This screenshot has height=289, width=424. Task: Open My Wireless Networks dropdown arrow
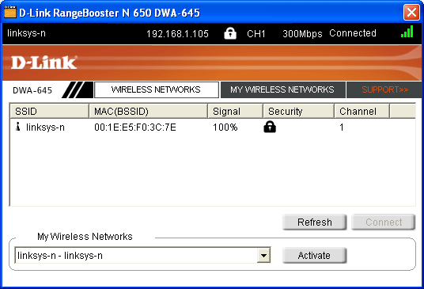263,255
